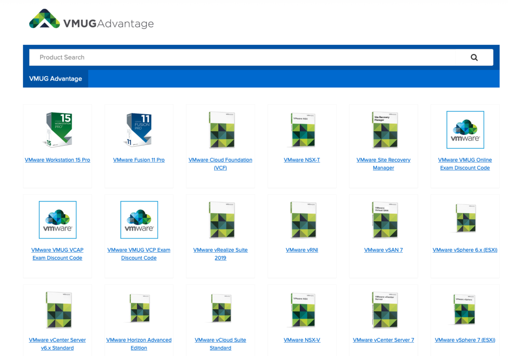Click the VMware cloud icon for VCP Exam Discount
This screenshot has height=356, width=508.
pos(139,220)
